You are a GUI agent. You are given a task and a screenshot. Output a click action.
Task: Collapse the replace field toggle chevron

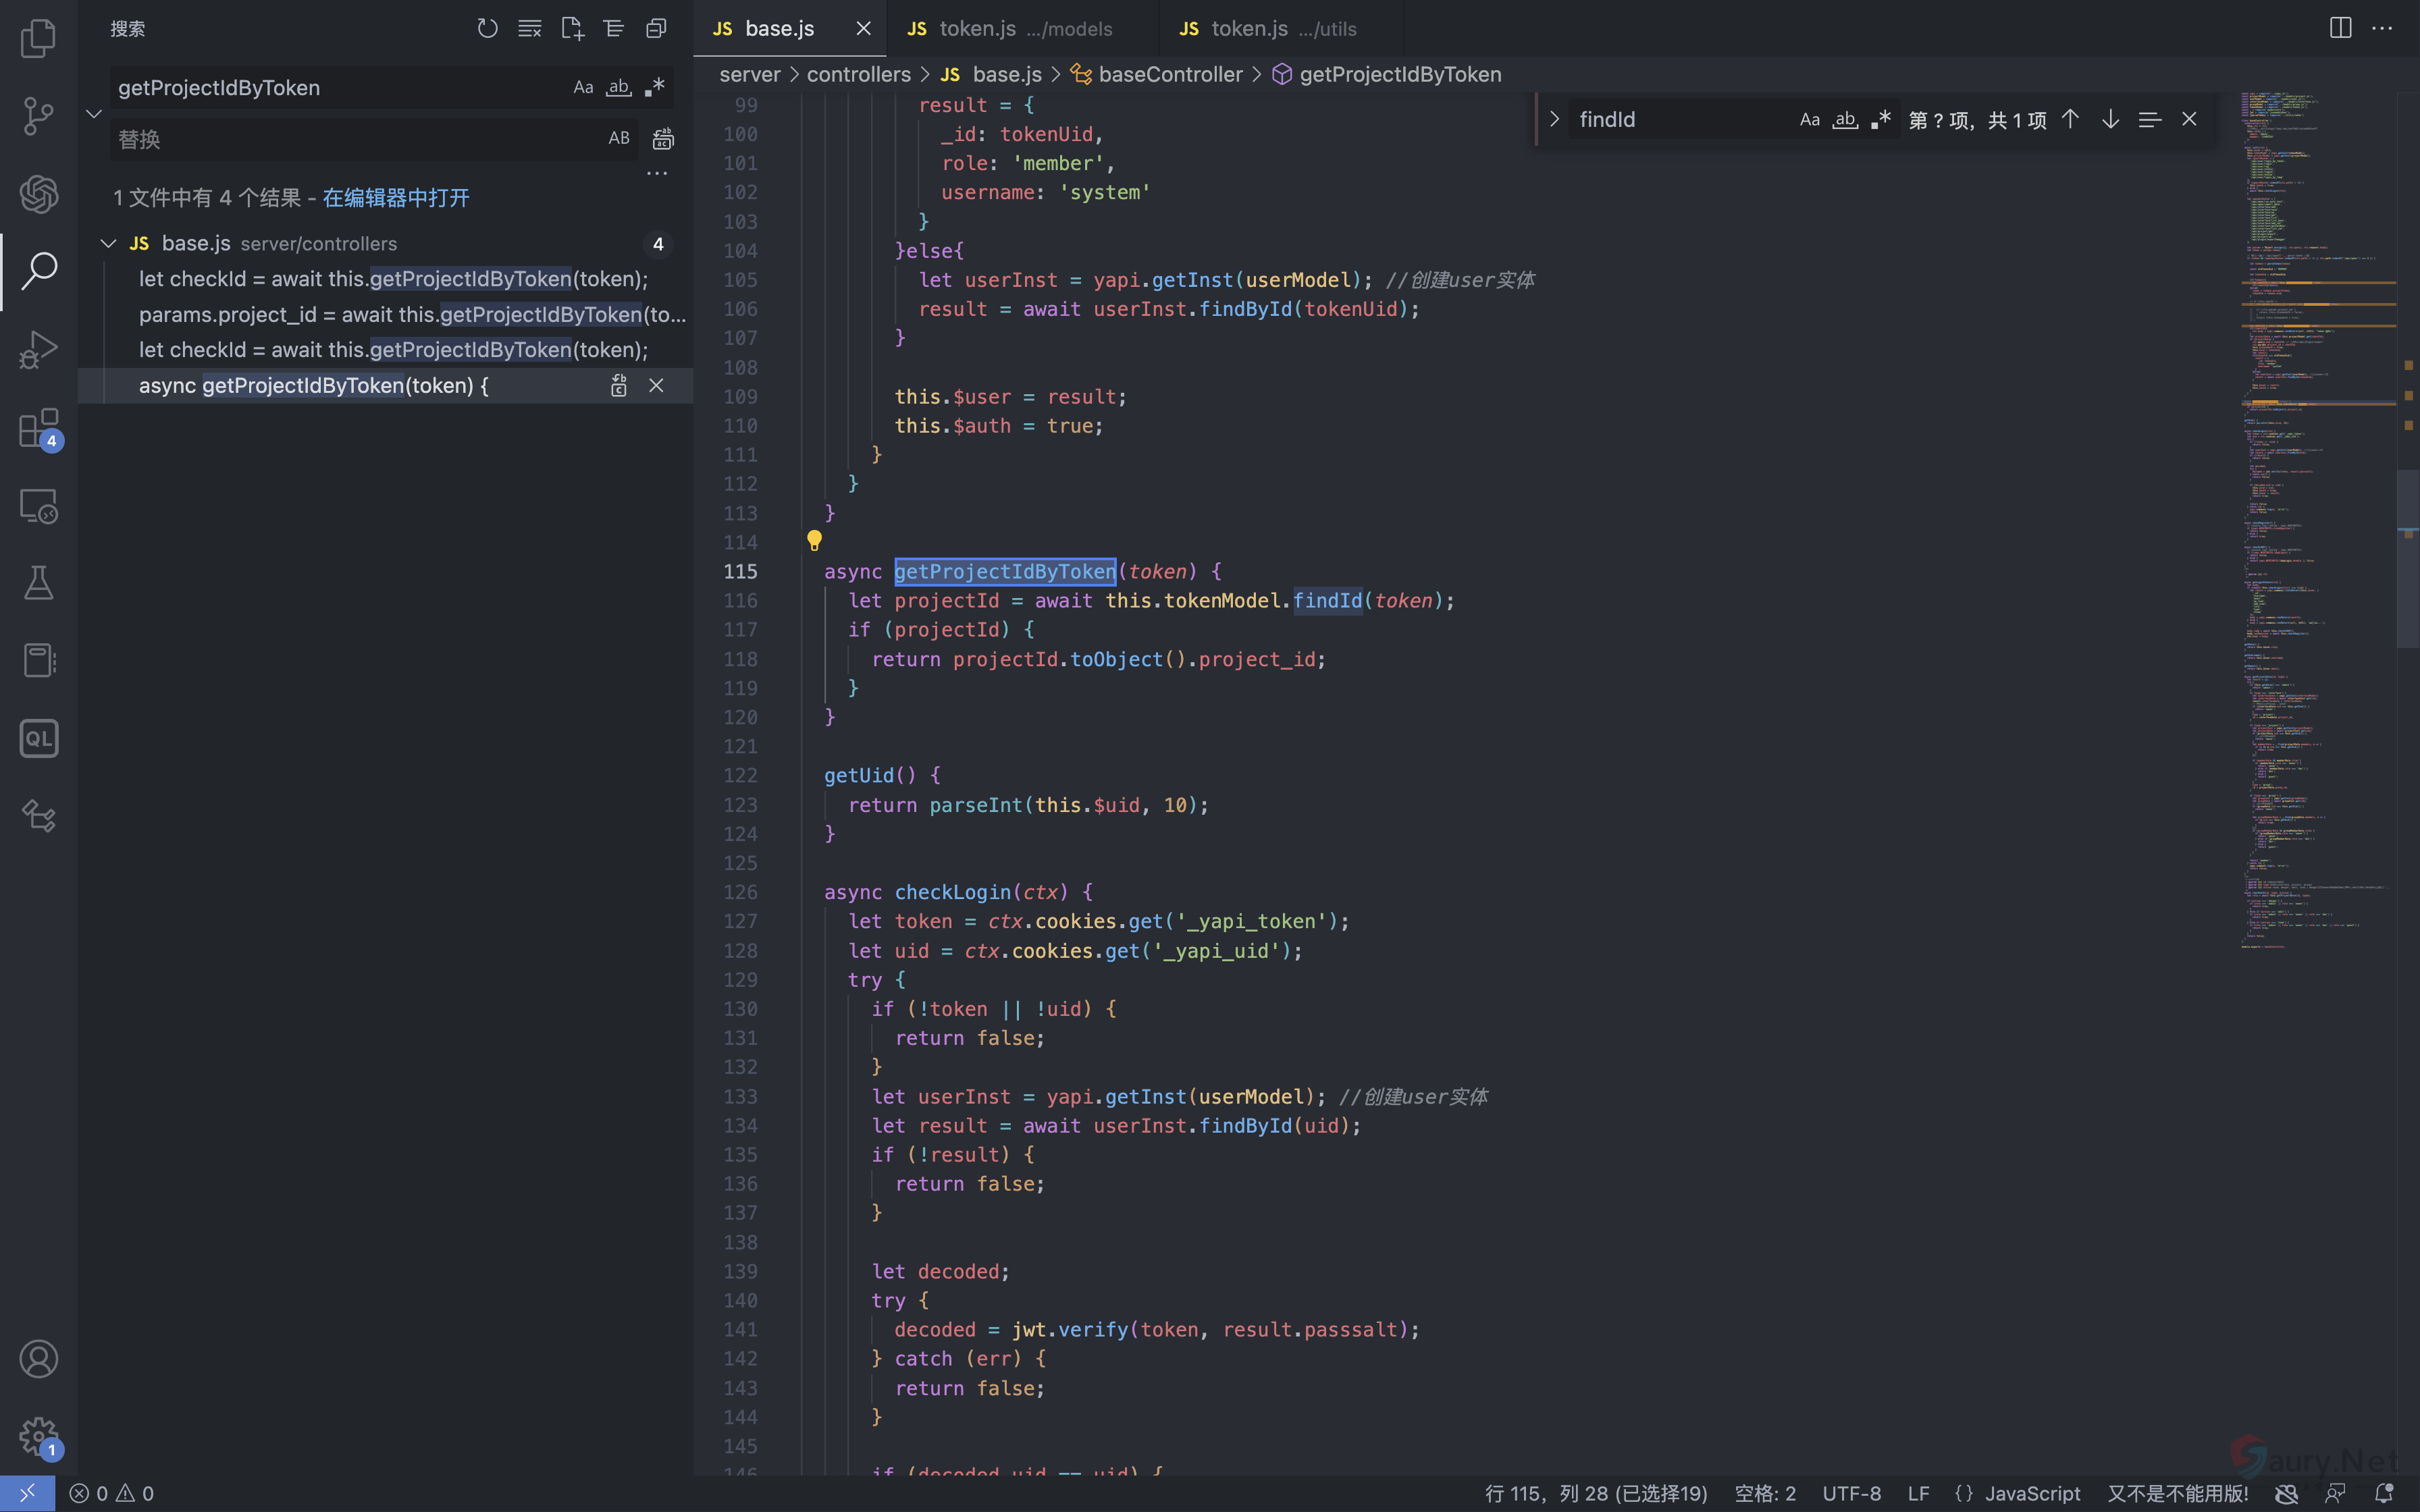[94, 114]
